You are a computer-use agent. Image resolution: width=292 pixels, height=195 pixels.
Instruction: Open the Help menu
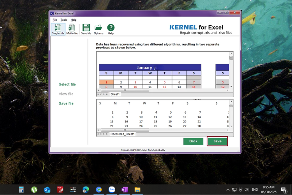(73, 20)
